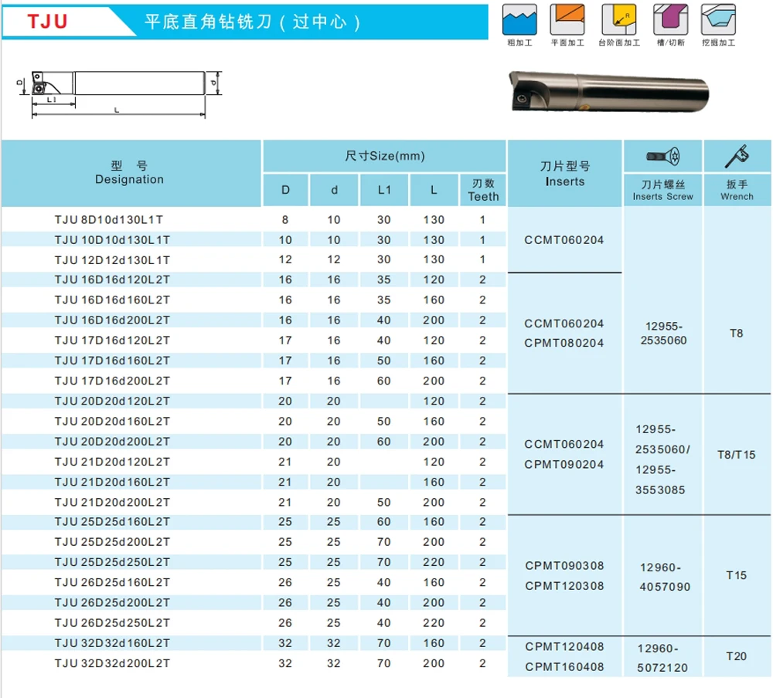Screen dimensions: 773x698
Task: Open the cutter dimension line drawing
Action: click(119, 93)
